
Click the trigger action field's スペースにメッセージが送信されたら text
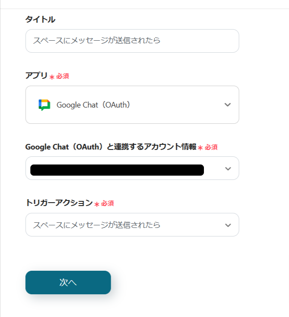click(x=97, y=225)
